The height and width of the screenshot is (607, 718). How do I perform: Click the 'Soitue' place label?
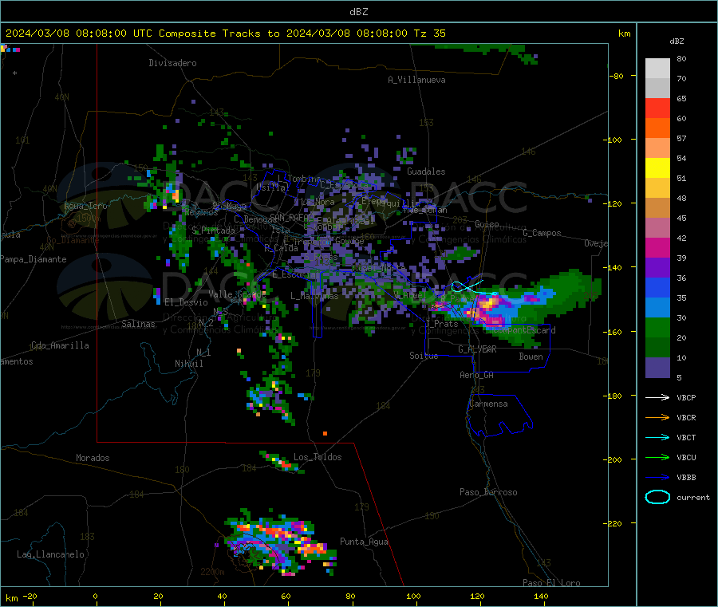click(424, 356)
